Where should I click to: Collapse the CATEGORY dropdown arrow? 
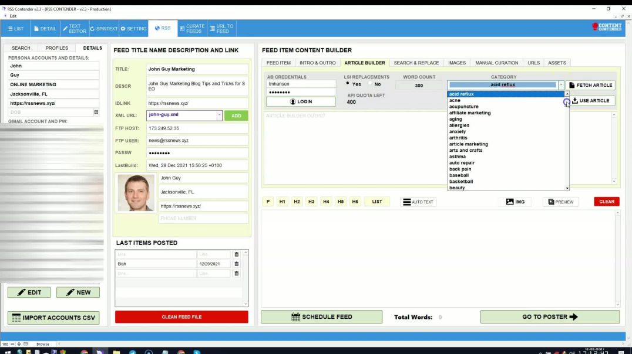(x=561, y=85)
